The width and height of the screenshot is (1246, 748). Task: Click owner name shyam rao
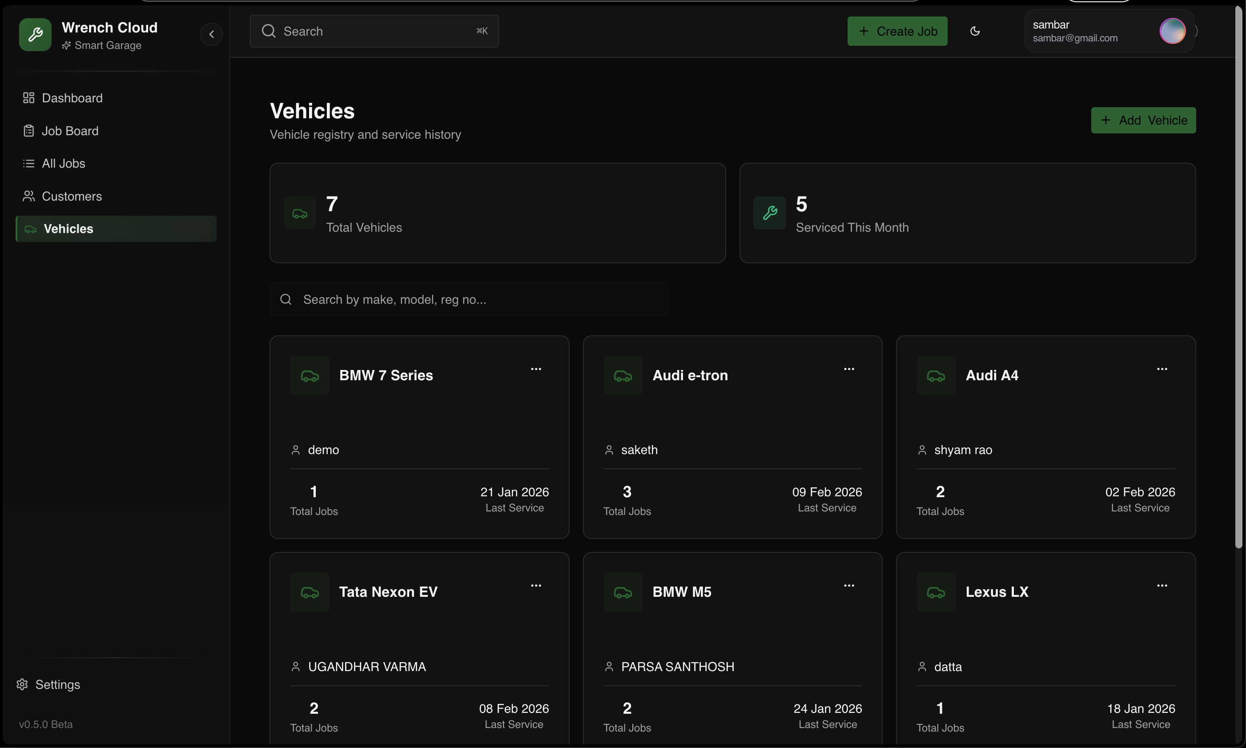tap(963, 450)
